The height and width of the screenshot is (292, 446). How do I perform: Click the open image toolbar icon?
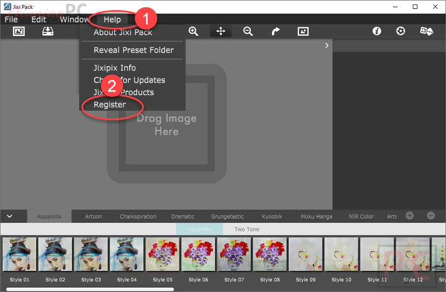pos(19,31)
